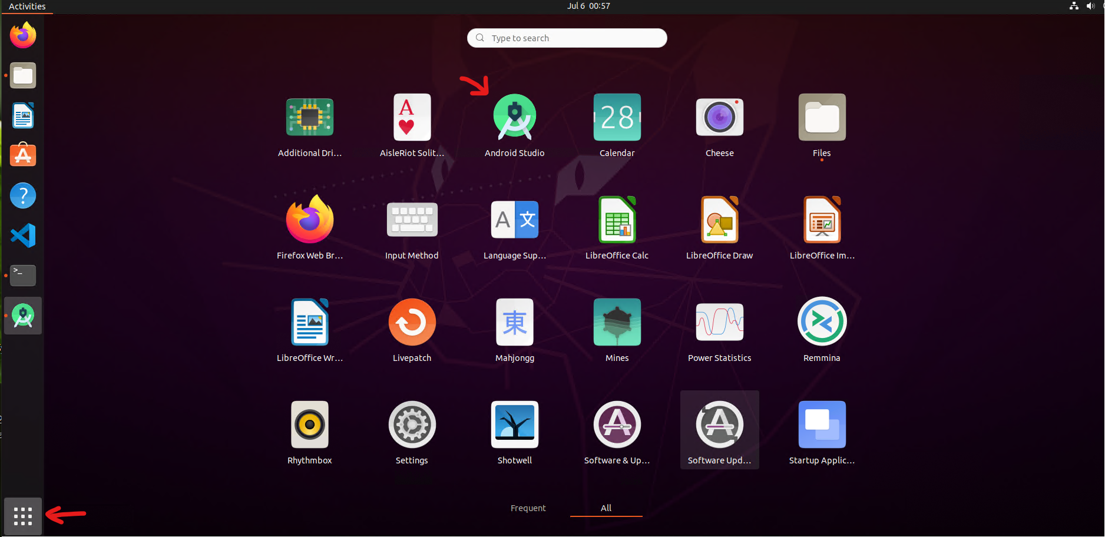Image resolution: width=1105 pixels, height=537 pixels.
Task: Launch LibreOffice Draw
Action: [720, 228]
